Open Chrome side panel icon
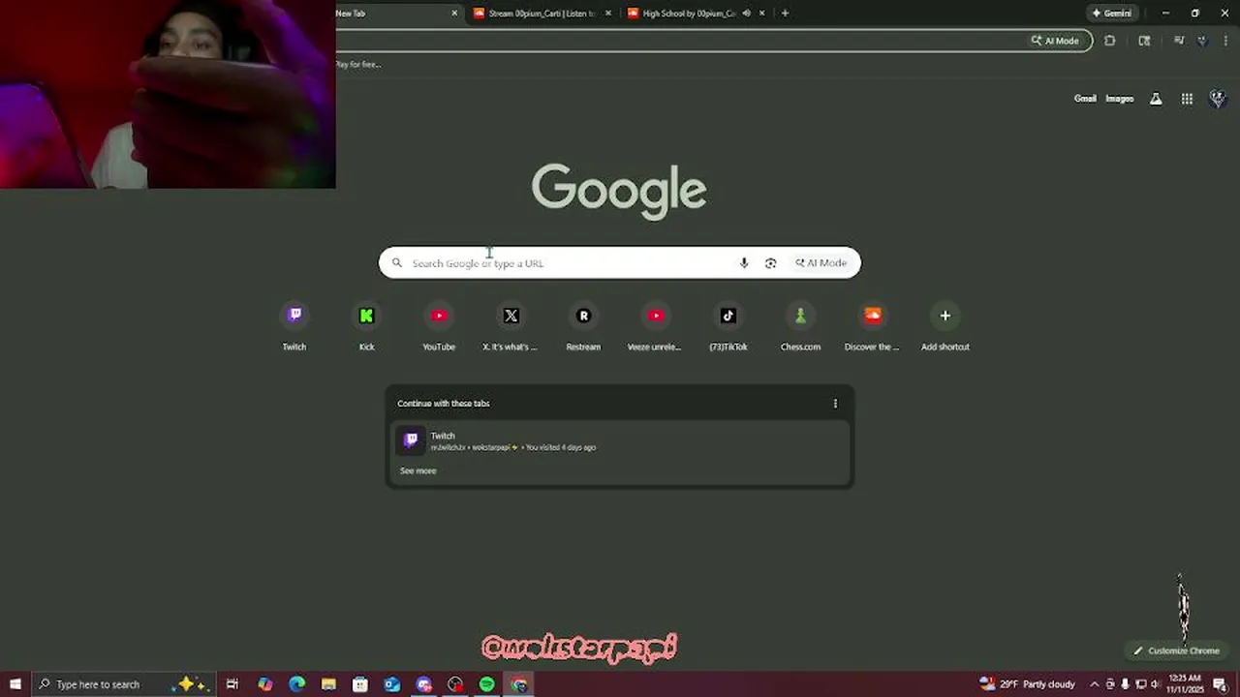Viewport: 1240px width, 697px height. (x=1144, y=41)
